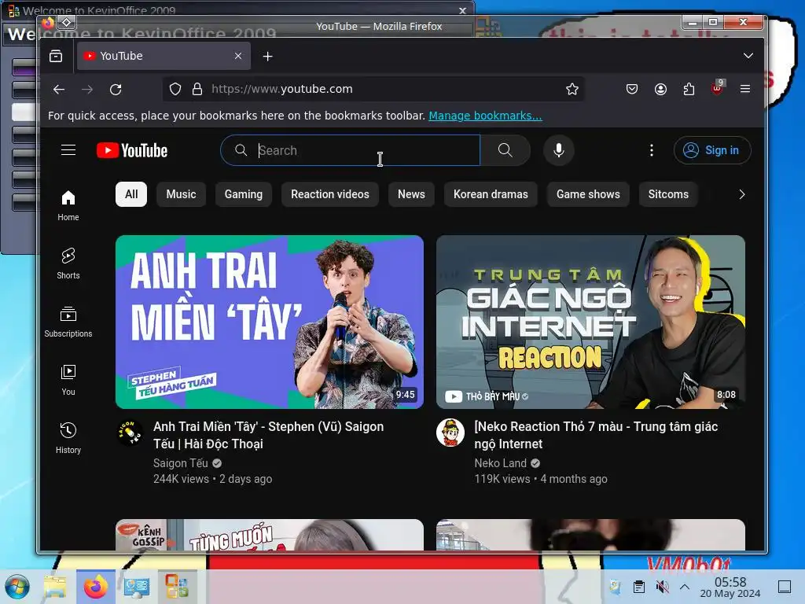Viewport: 805px width, 604px height.
Task: Select the YouTube browser tab
Action: (x=164, y=56)
